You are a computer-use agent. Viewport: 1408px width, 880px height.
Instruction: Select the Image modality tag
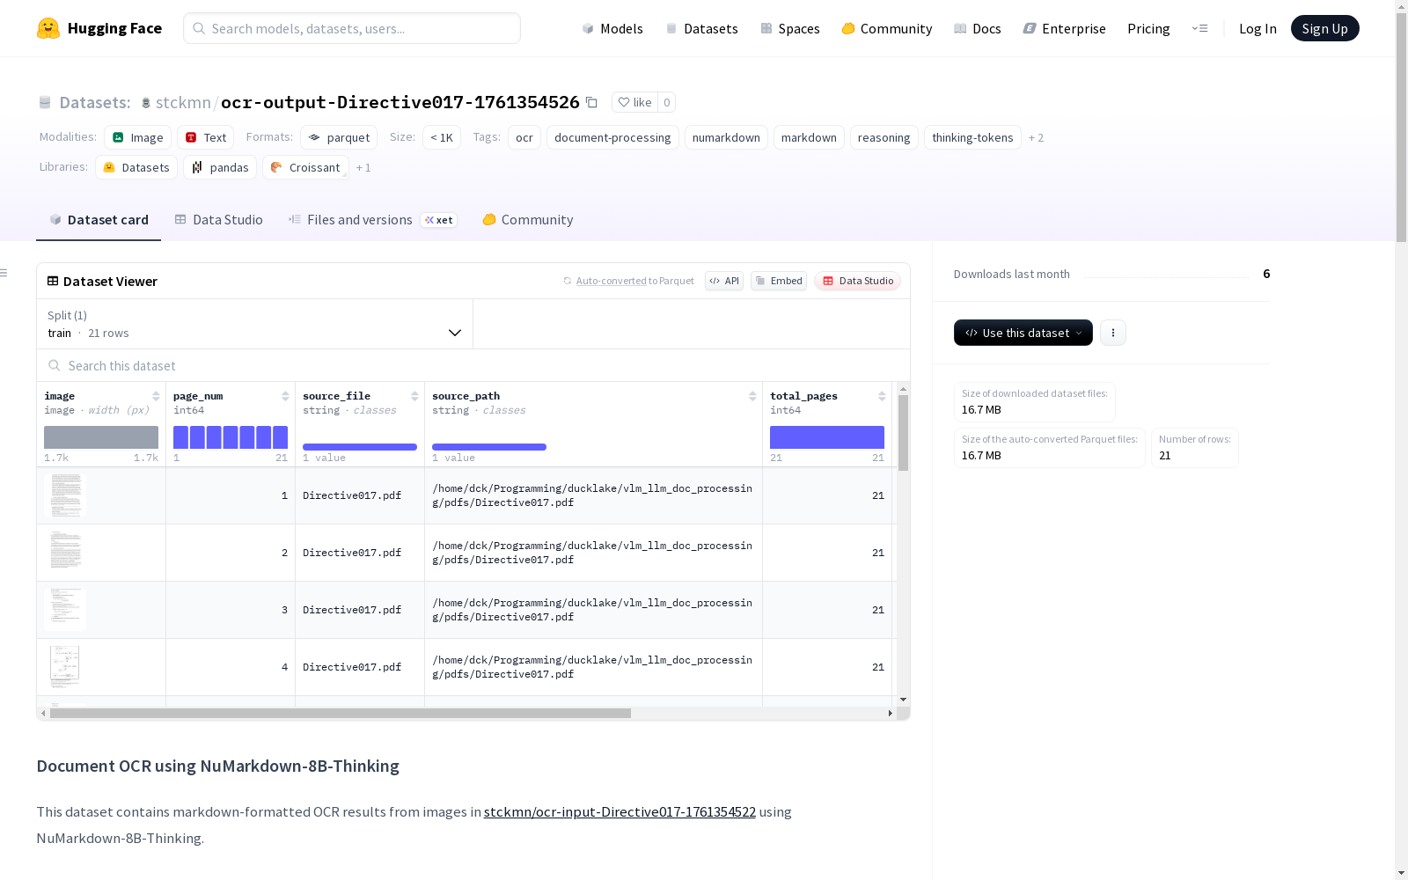point(138,137)
